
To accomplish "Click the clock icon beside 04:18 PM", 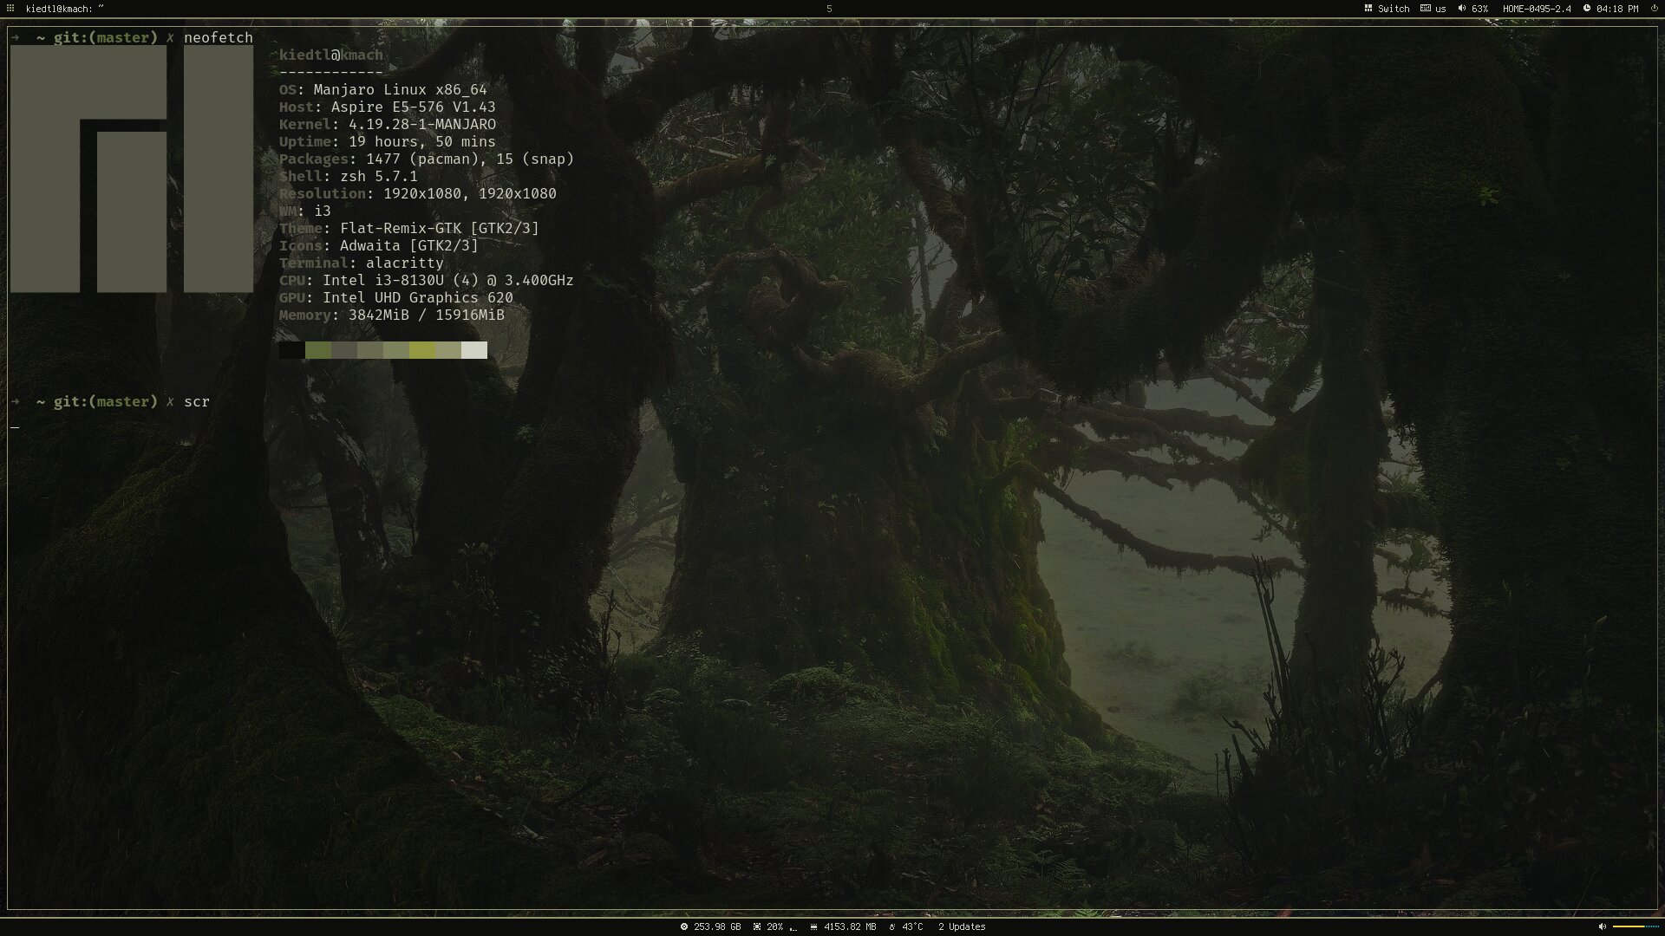I will pos(1587,8).
